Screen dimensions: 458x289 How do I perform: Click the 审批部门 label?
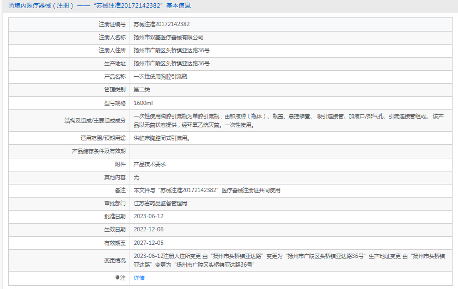click(x=115, y=204)
